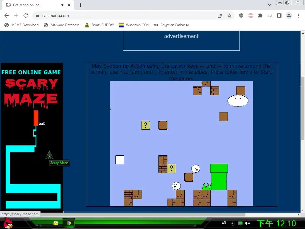Screen dimensions: 305x229
Task: Click the network monitor tray icon
Action: click(x=240, y=223)
